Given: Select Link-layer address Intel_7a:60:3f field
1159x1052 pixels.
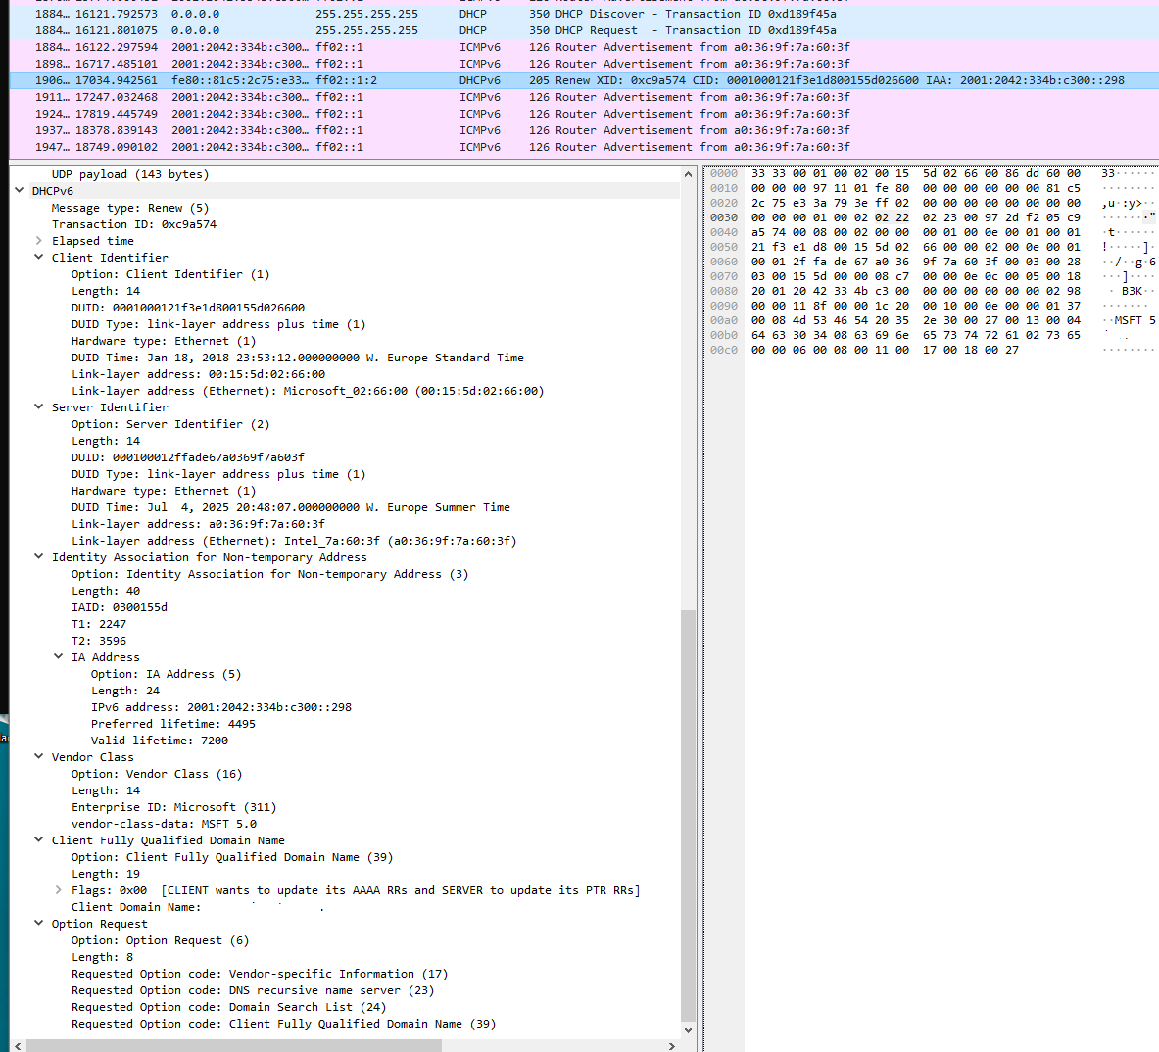Looking at the screenshot, I should 294,541.
